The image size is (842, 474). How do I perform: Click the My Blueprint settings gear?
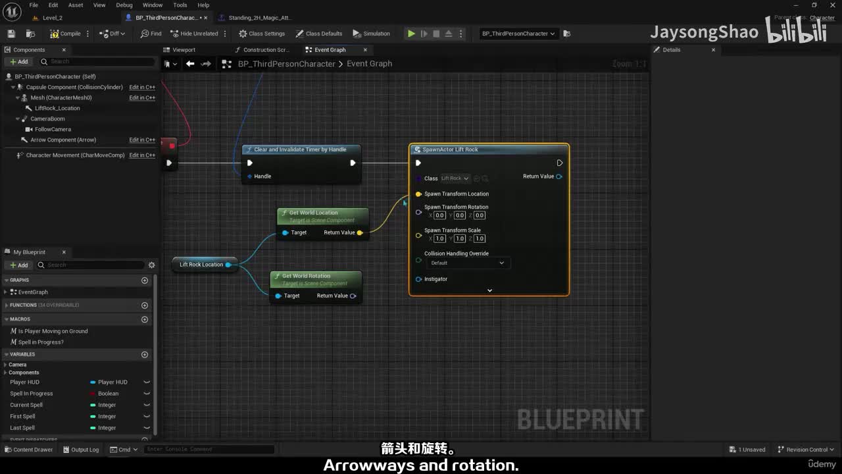pyautogui.click(x=151, y=265)
